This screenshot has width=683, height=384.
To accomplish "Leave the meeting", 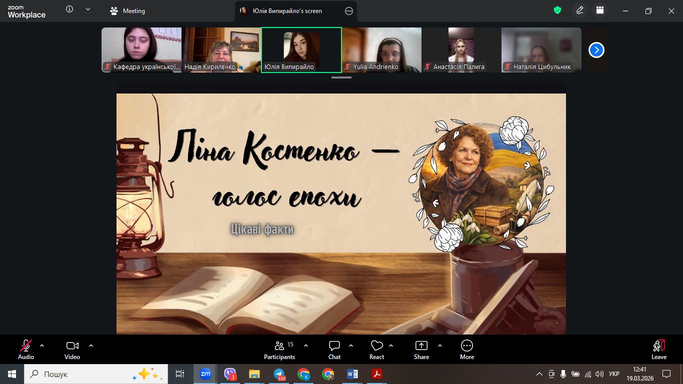I will [658, 349].
